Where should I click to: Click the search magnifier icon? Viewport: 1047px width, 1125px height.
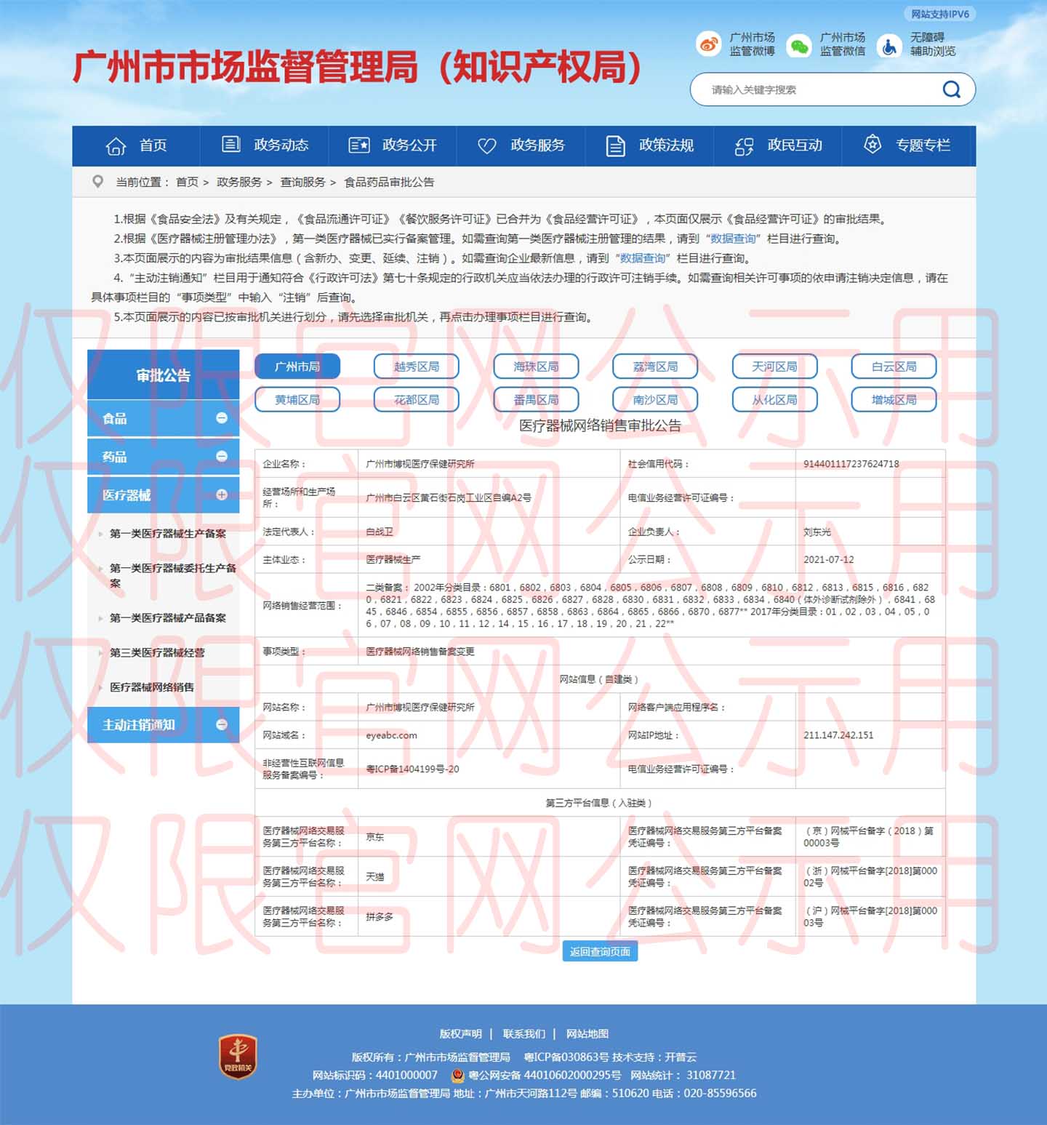pos(951,89)
